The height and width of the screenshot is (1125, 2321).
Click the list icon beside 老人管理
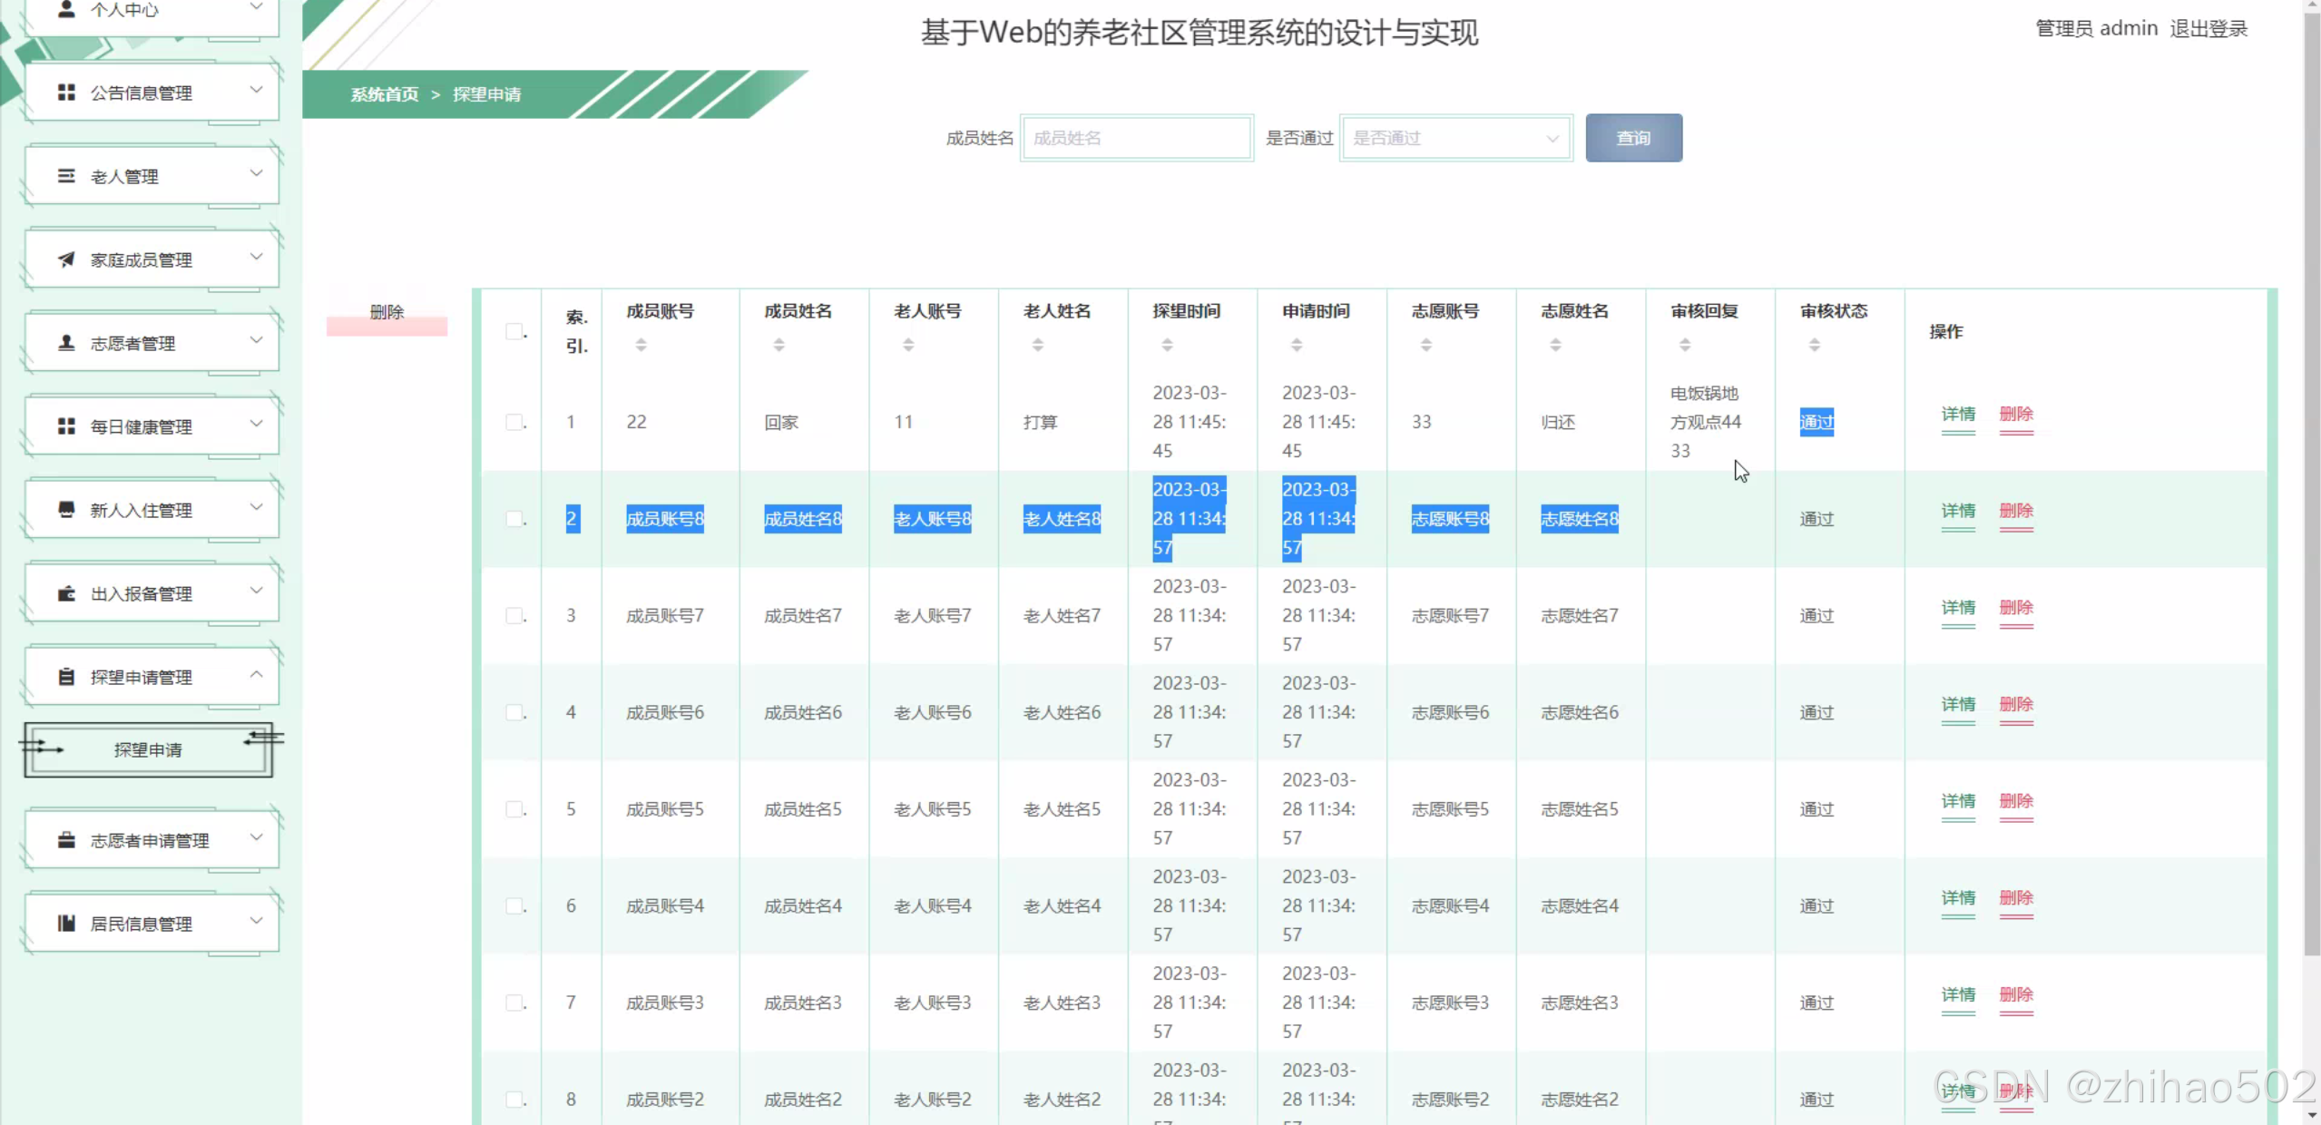(x=66, y=176)
